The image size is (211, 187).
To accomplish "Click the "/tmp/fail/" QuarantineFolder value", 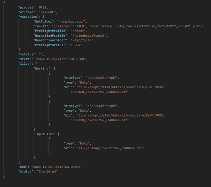I will (x=82, y=40).
